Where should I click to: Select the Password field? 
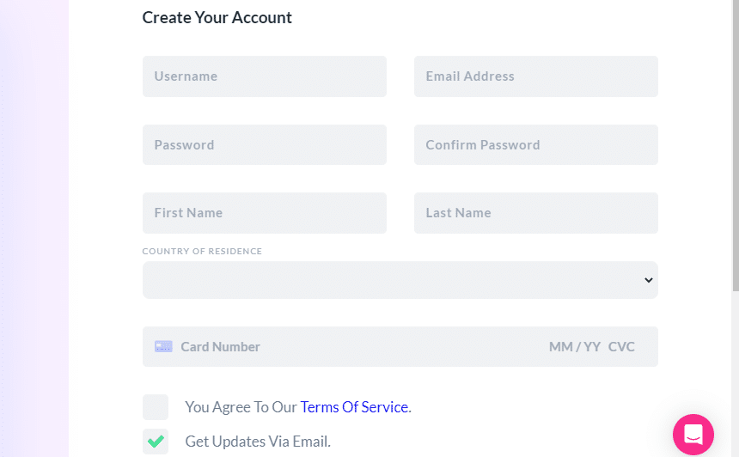(x=265, y=144)
